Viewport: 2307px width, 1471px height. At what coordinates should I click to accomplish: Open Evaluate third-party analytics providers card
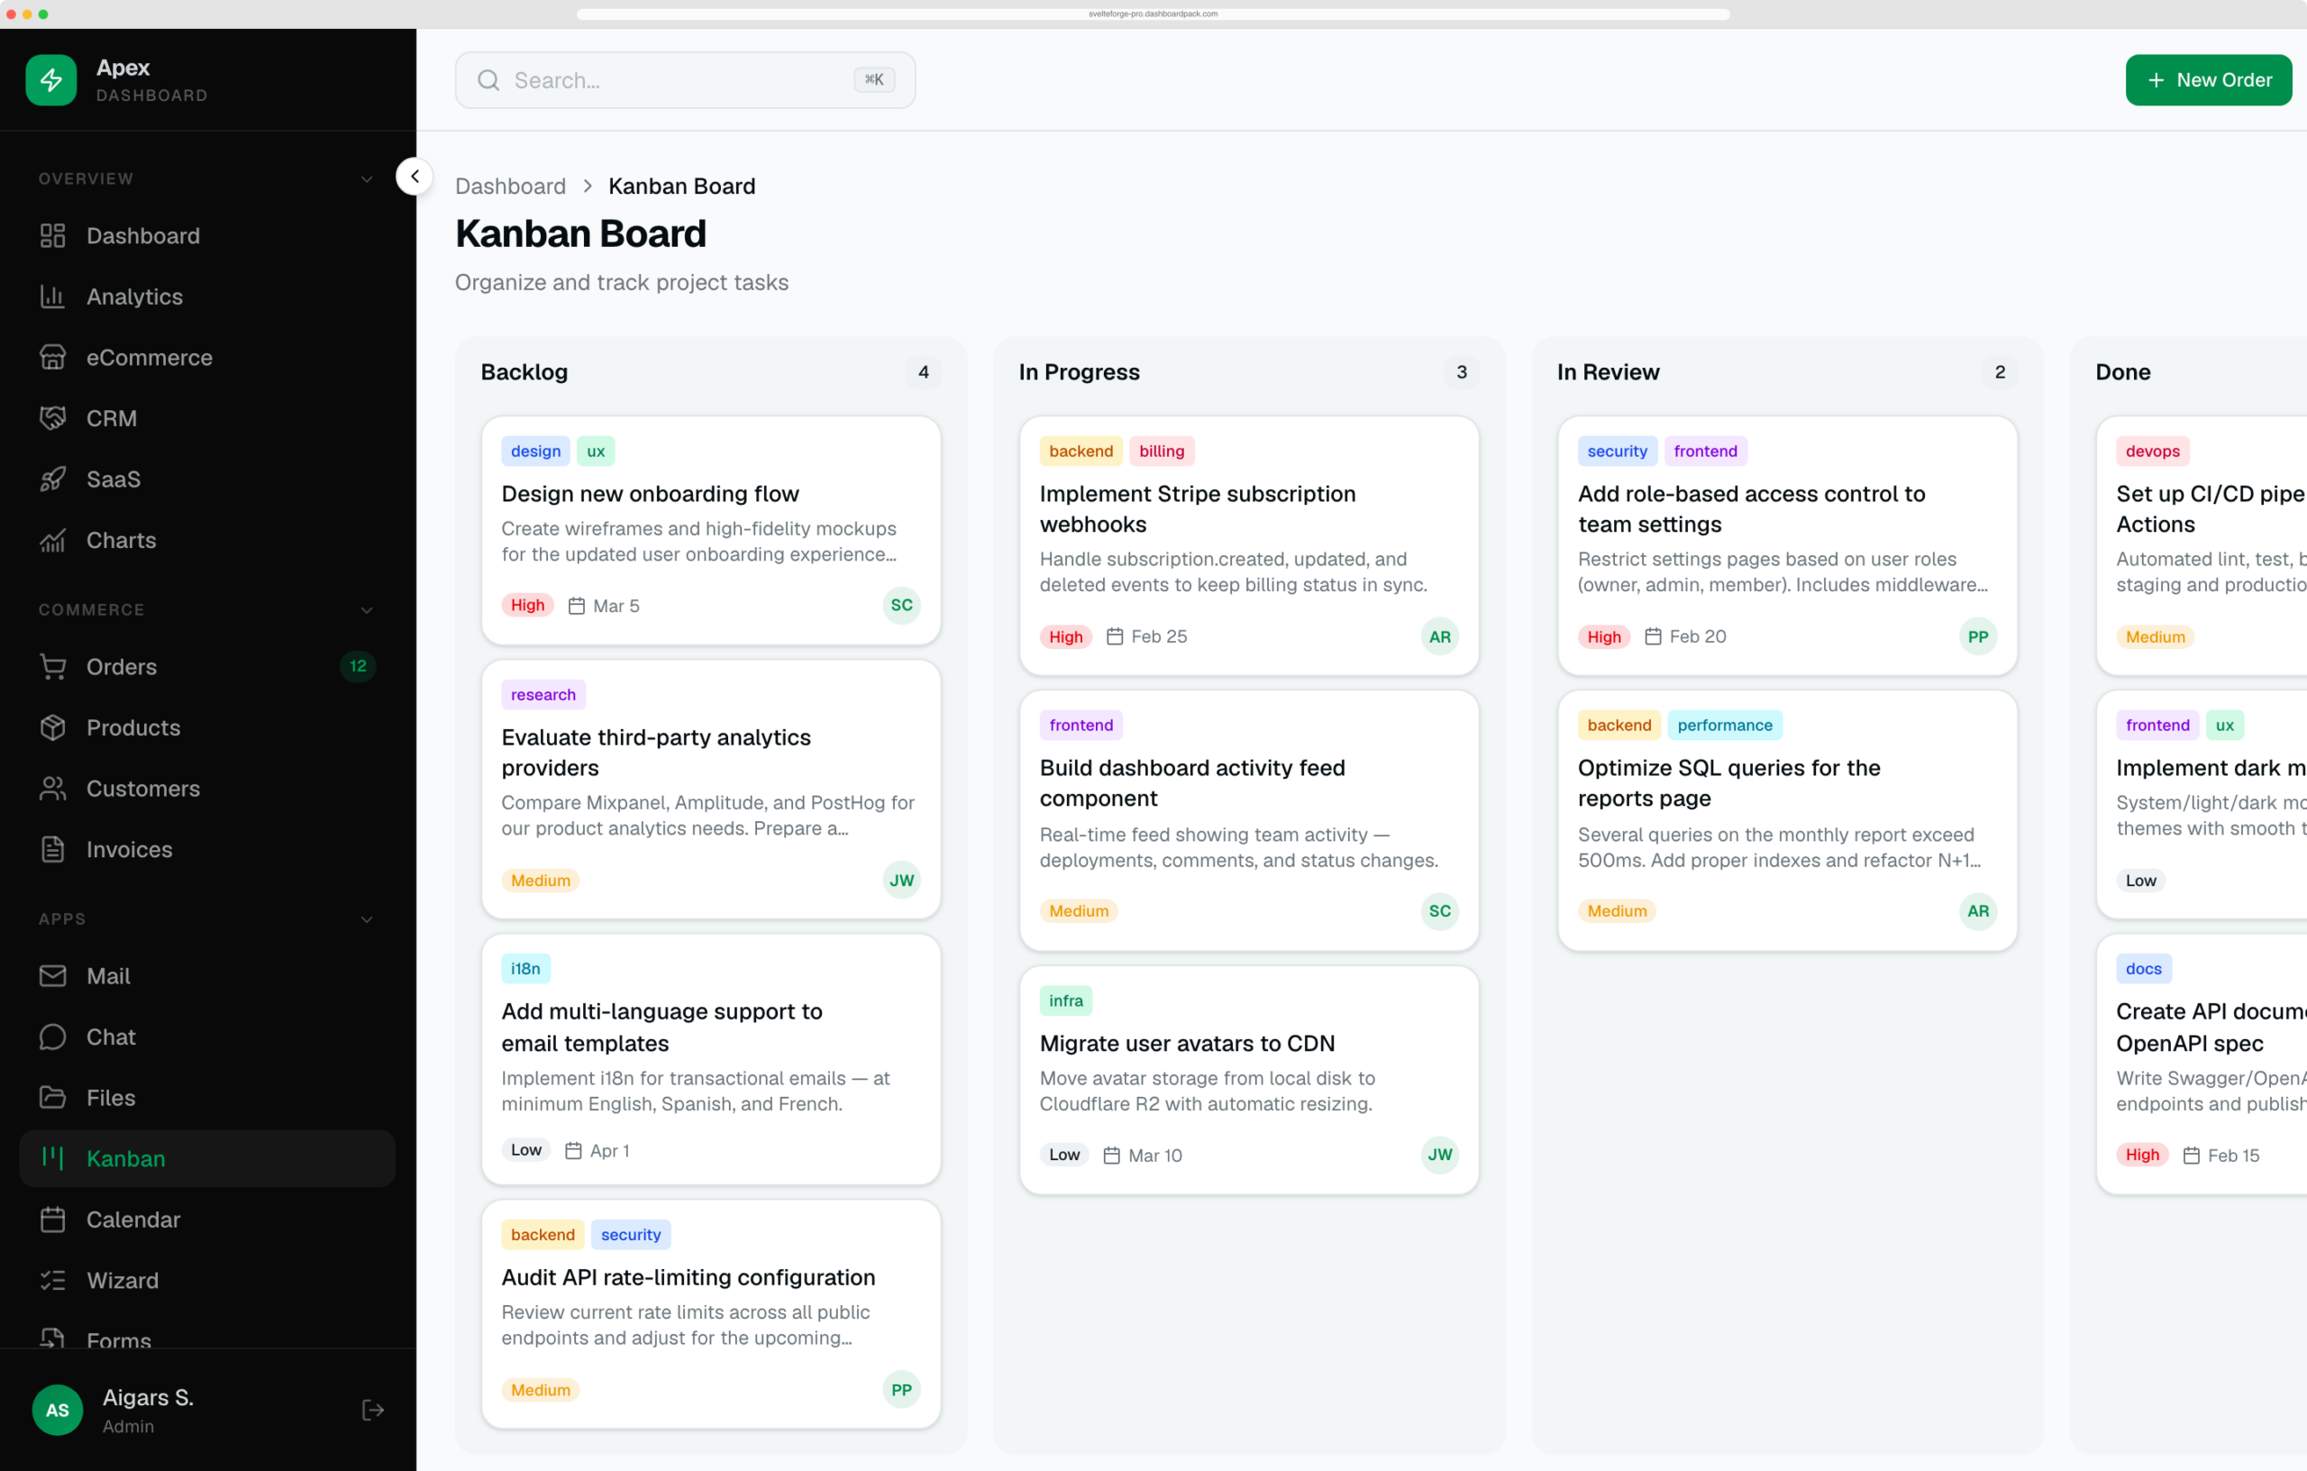click(711, 790)
